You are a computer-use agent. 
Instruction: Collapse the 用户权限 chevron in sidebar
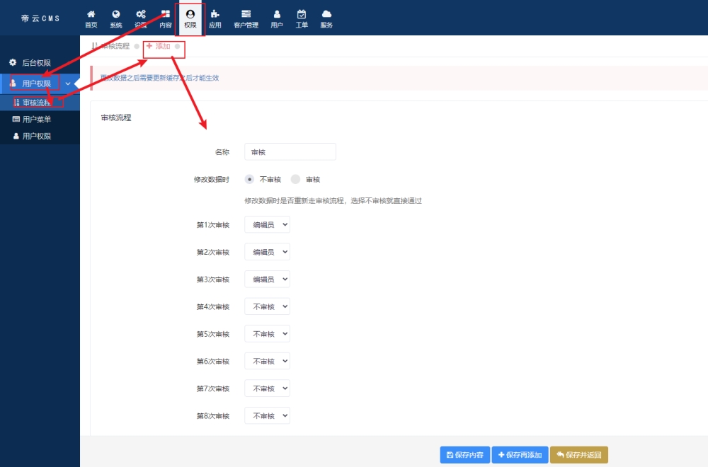pos(68,83)
